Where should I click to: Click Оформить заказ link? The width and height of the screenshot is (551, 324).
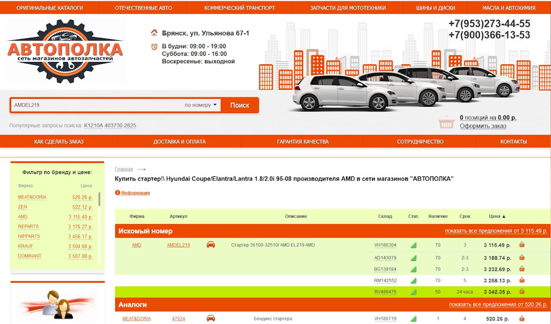(x=483, y=126)
